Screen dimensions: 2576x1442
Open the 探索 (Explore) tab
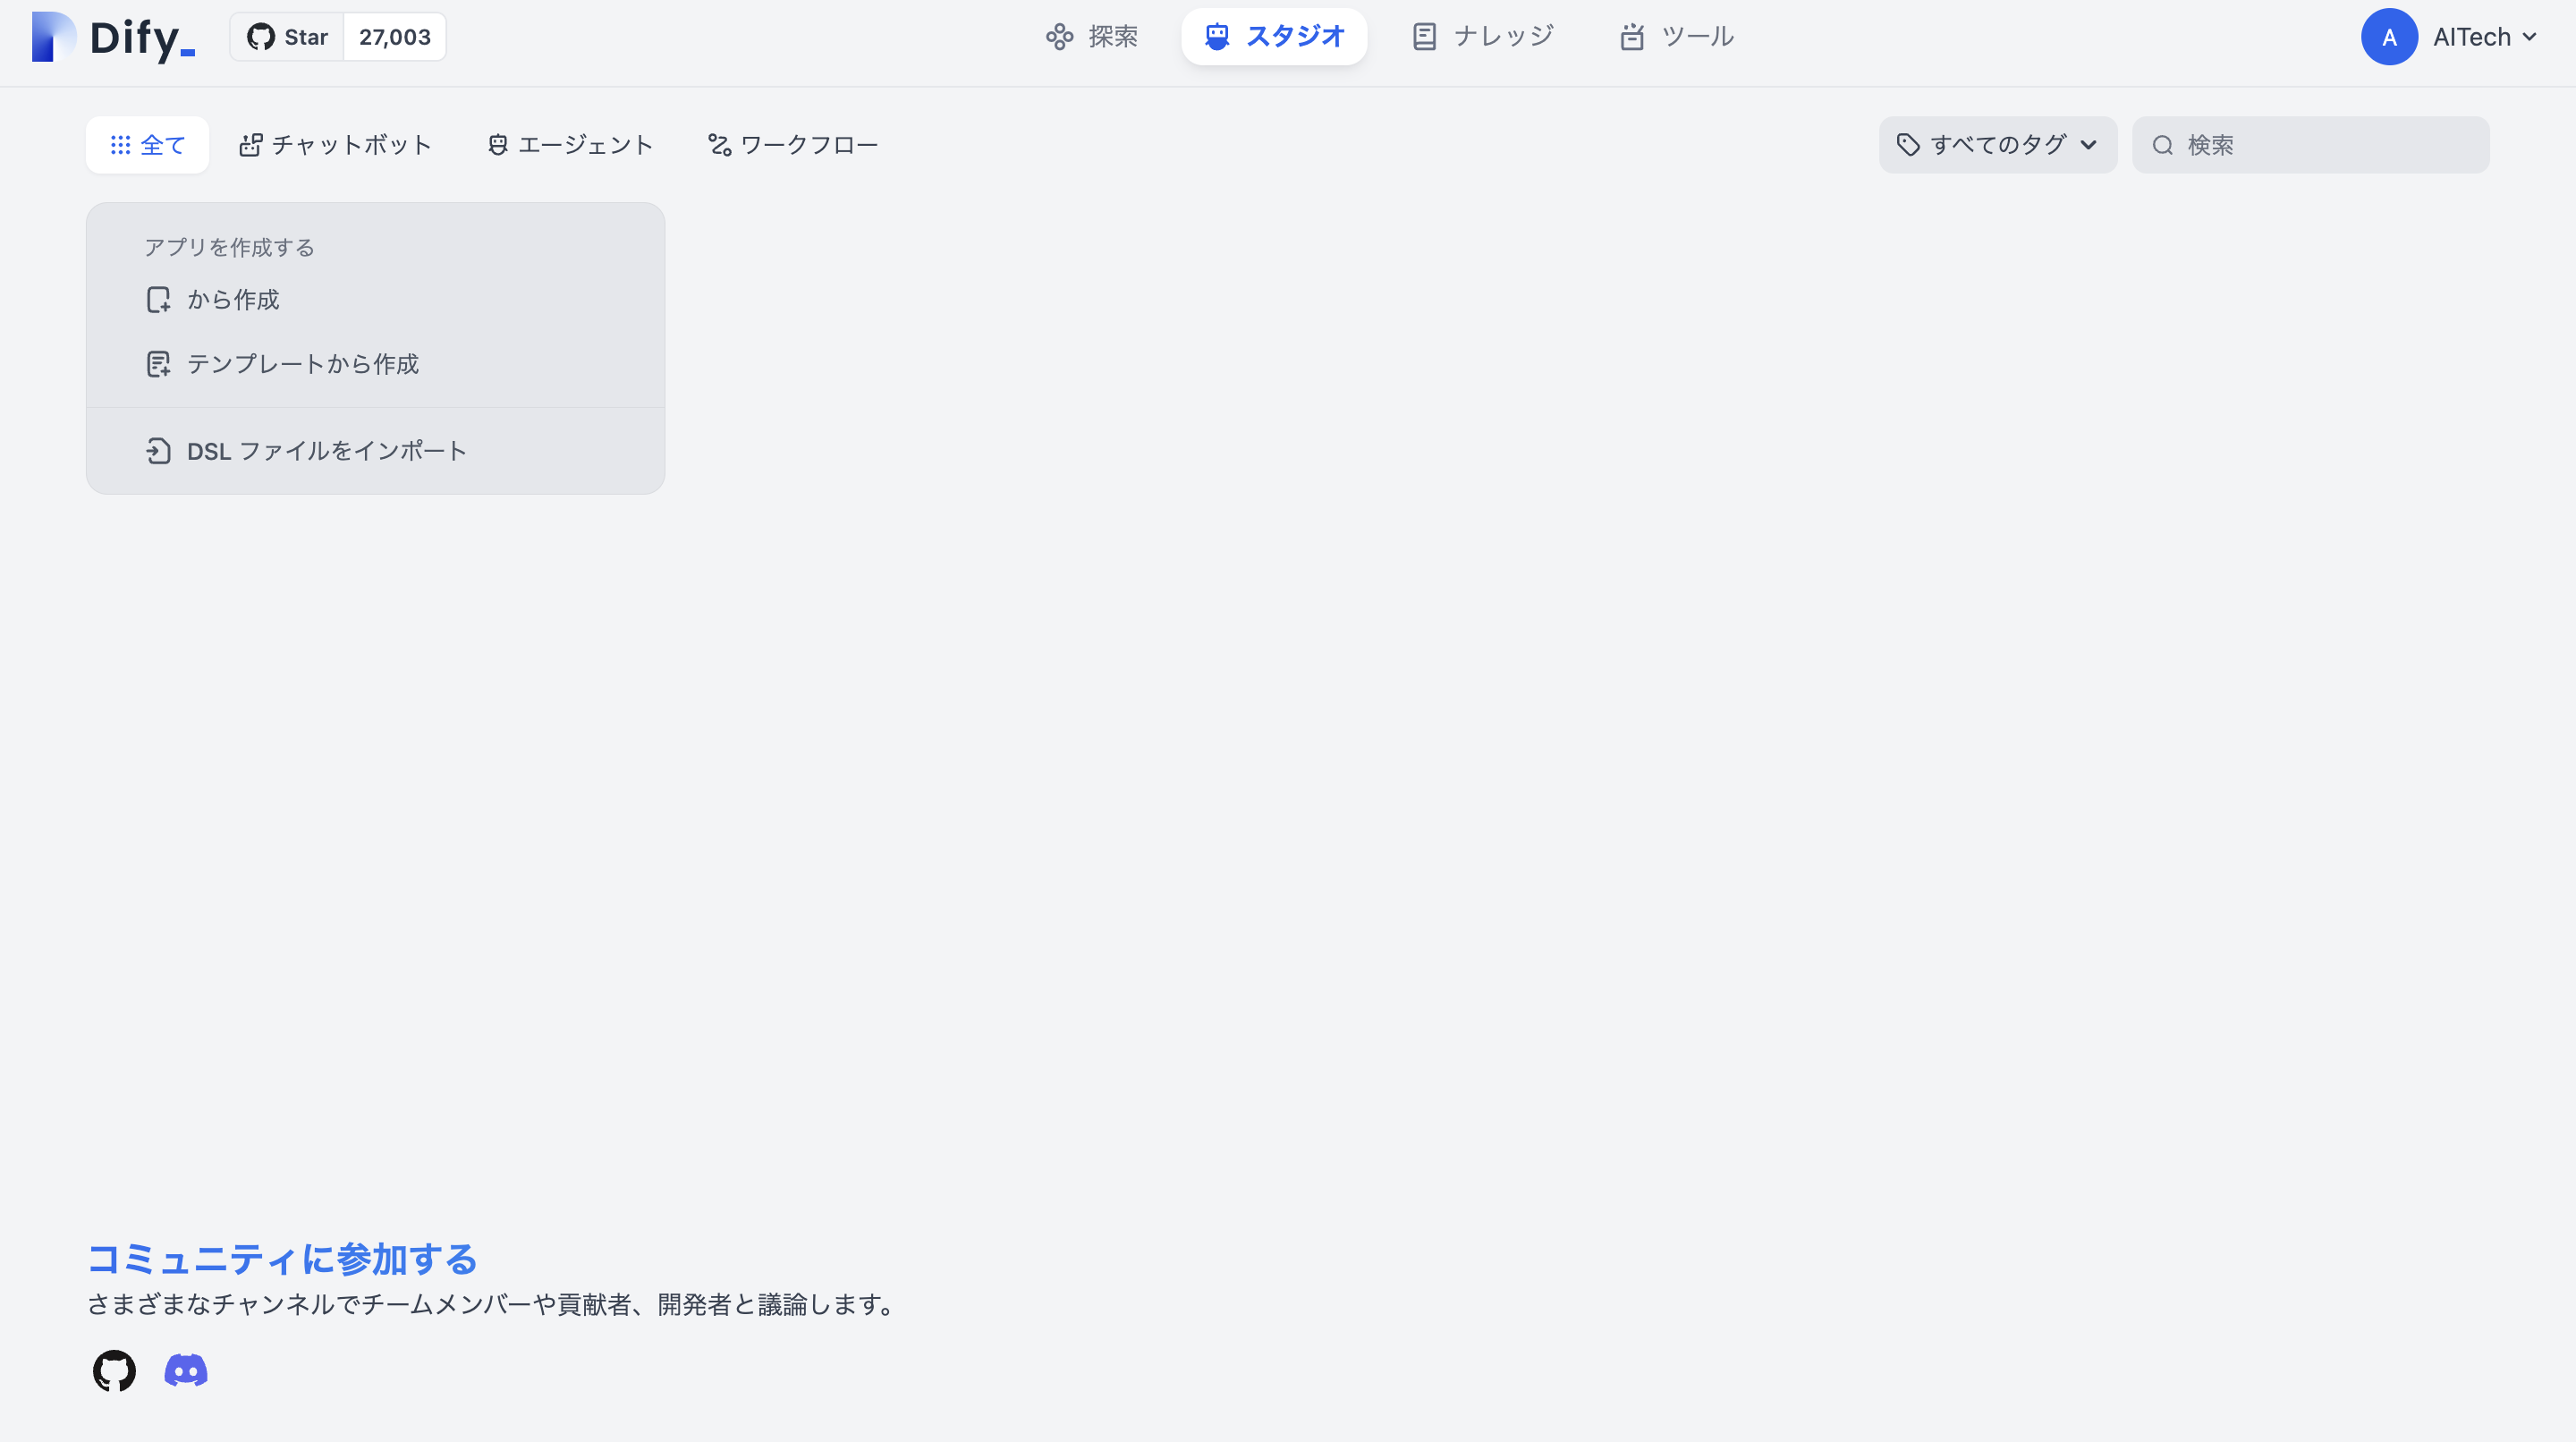[x=1092, y=37]
